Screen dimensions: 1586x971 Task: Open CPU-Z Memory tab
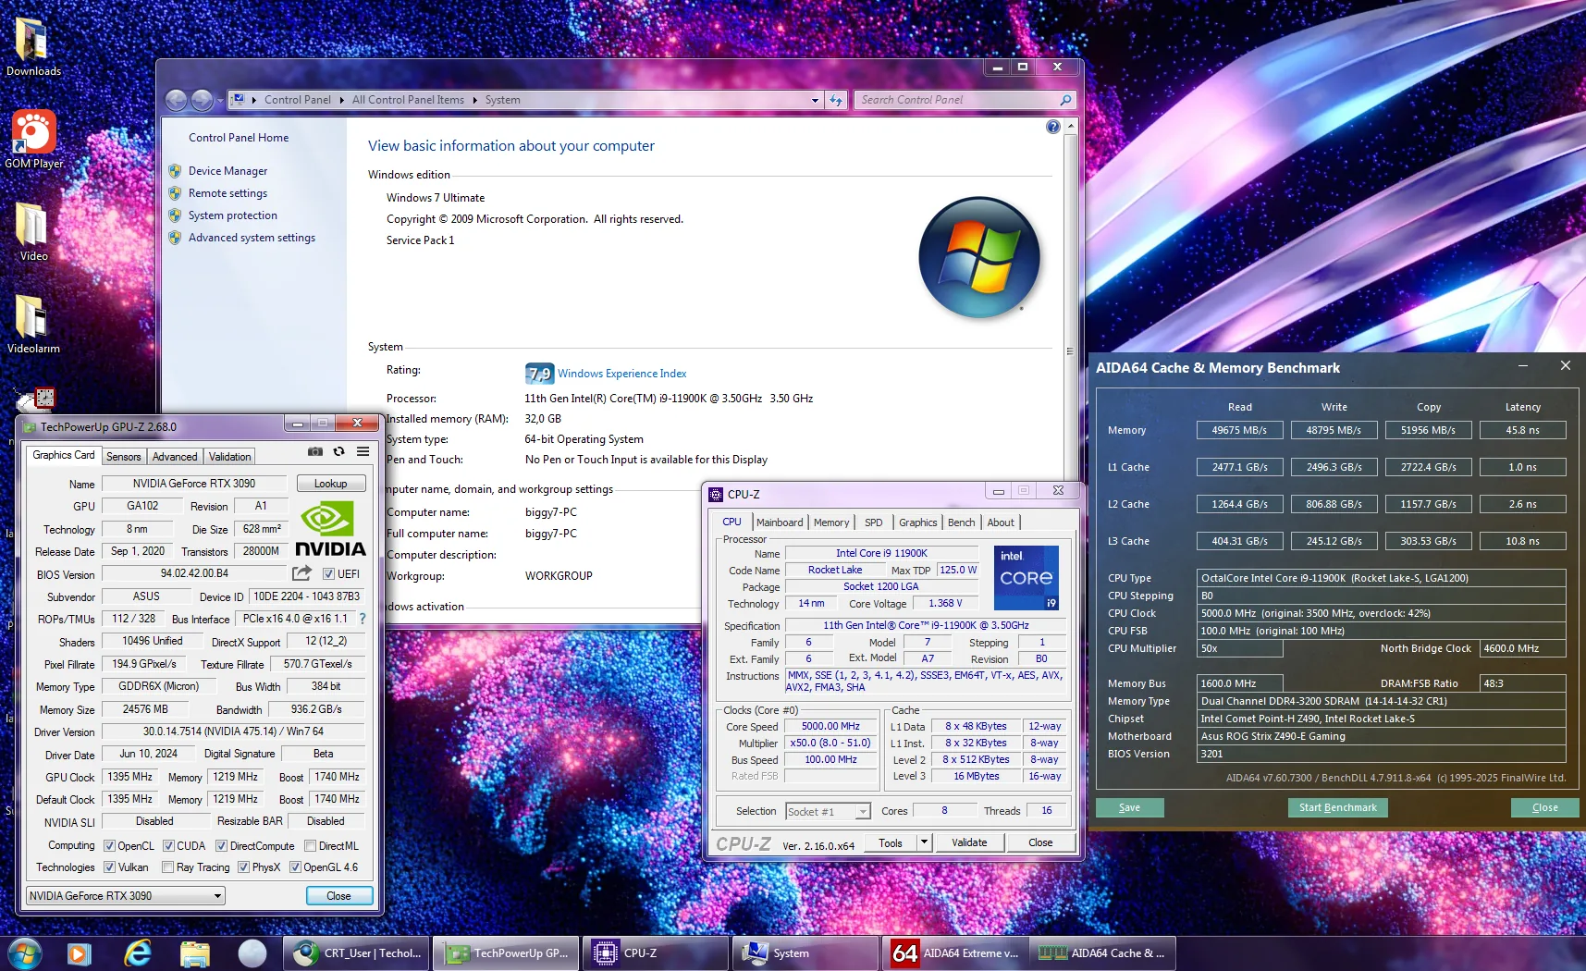tap(831, 522)
